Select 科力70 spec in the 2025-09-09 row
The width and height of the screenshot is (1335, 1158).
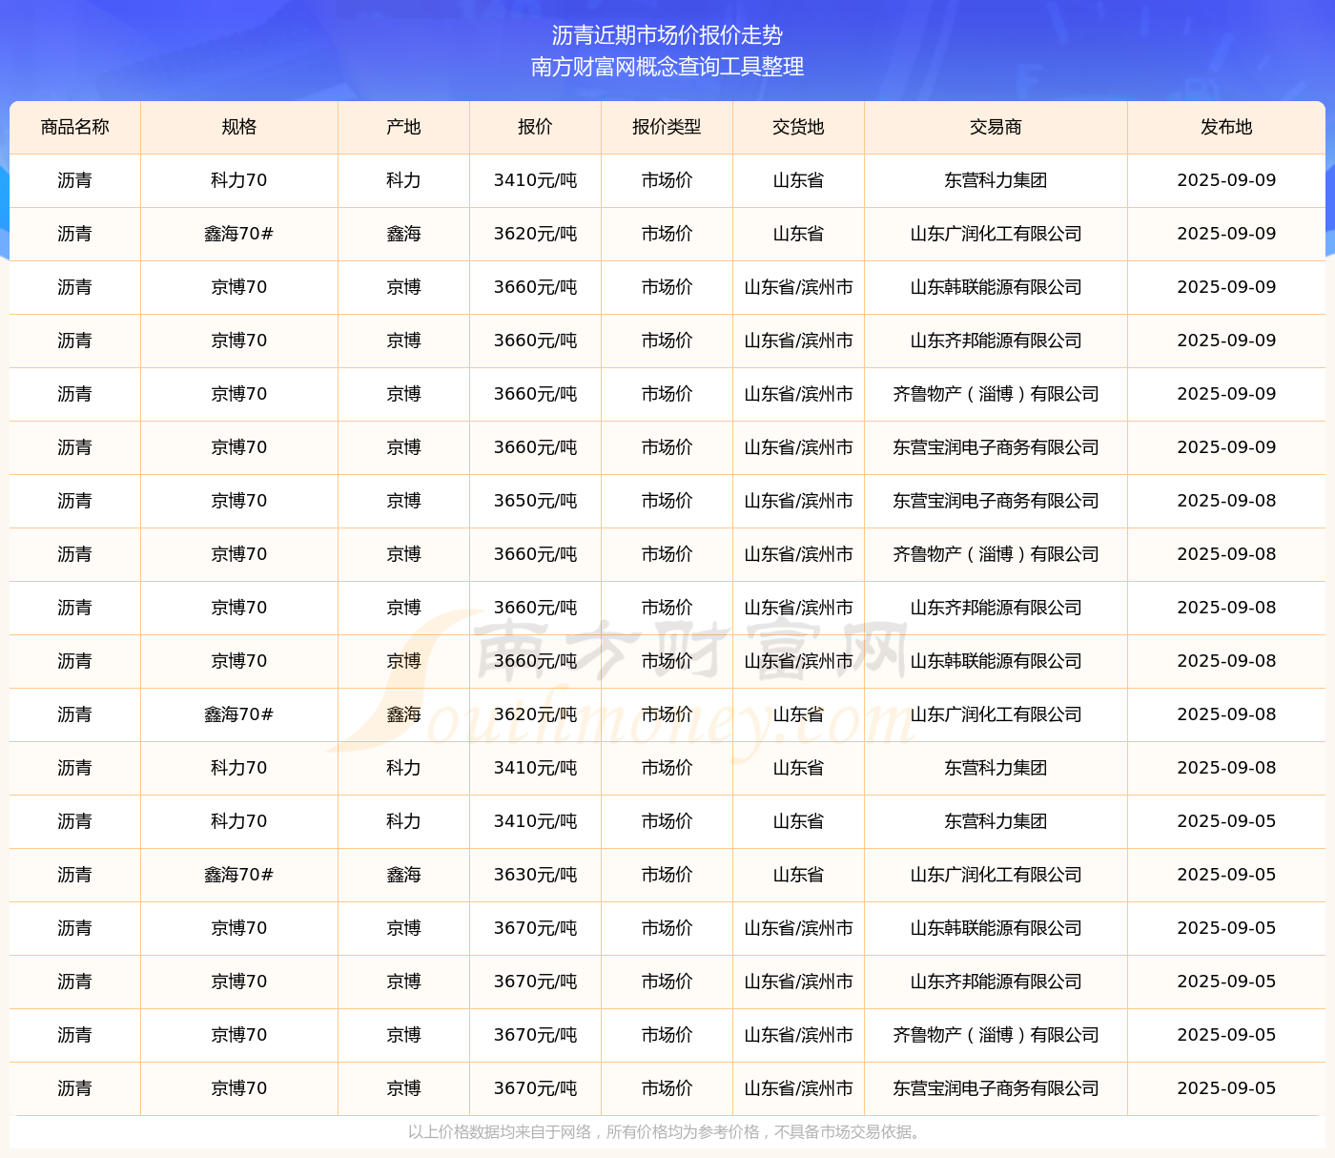click(239, 180)
